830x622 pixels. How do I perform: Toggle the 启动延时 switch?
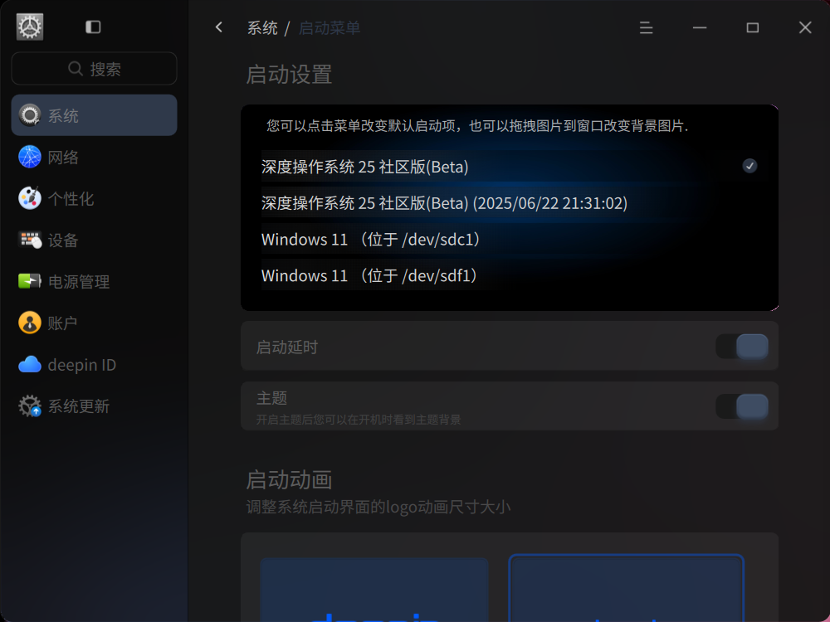[x=742, y=347]
